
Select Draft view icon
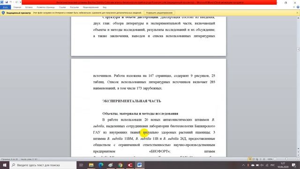coord(264,159)
